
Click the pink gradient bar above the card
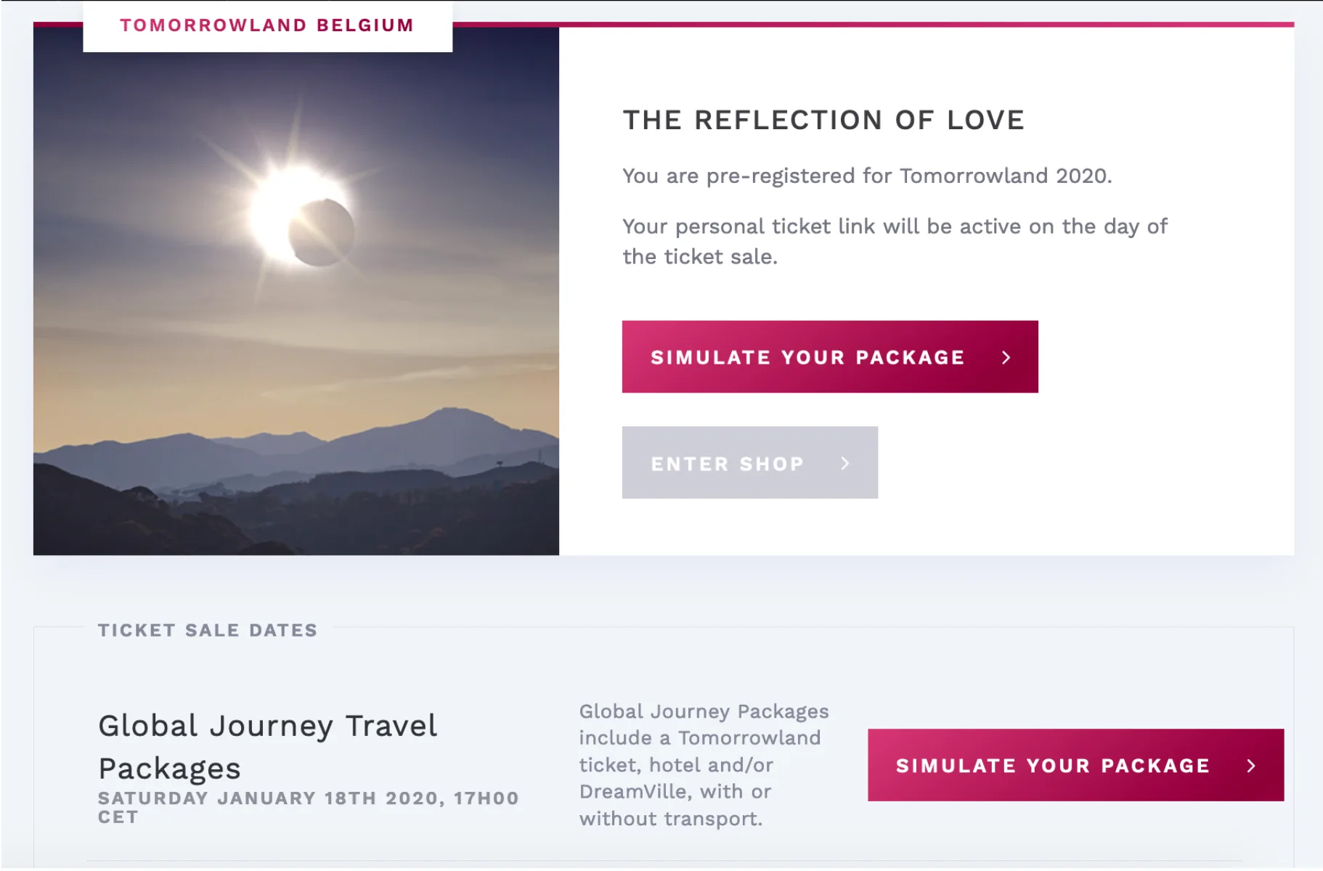pos(873,25)
